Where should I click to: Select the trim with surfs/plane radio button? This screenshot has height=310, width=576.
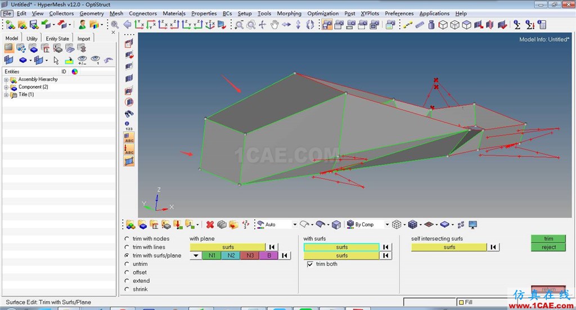pyautogui.click(x=127, y=255)
